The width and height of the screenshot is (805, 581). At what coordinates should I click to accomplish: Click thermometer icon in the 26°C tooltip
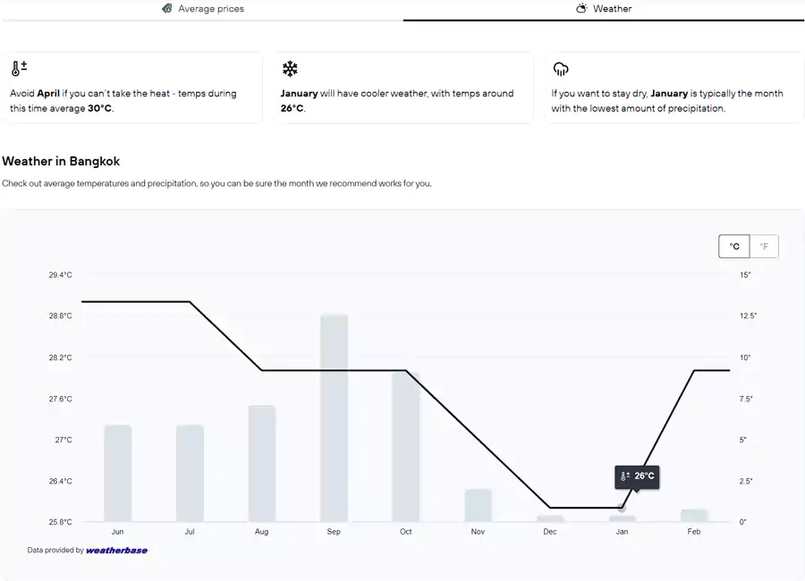pos(625,476)
